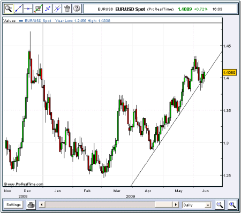Click the zoom out magnifier icon
The image size is (241, 213).
(220, 204)
